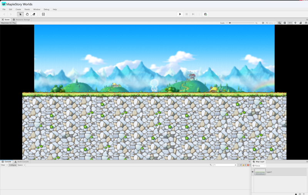The width and height of the screenshot is (308, 195).
Task: Select the Layer1 thumbnail
Action: coord(260,172)
